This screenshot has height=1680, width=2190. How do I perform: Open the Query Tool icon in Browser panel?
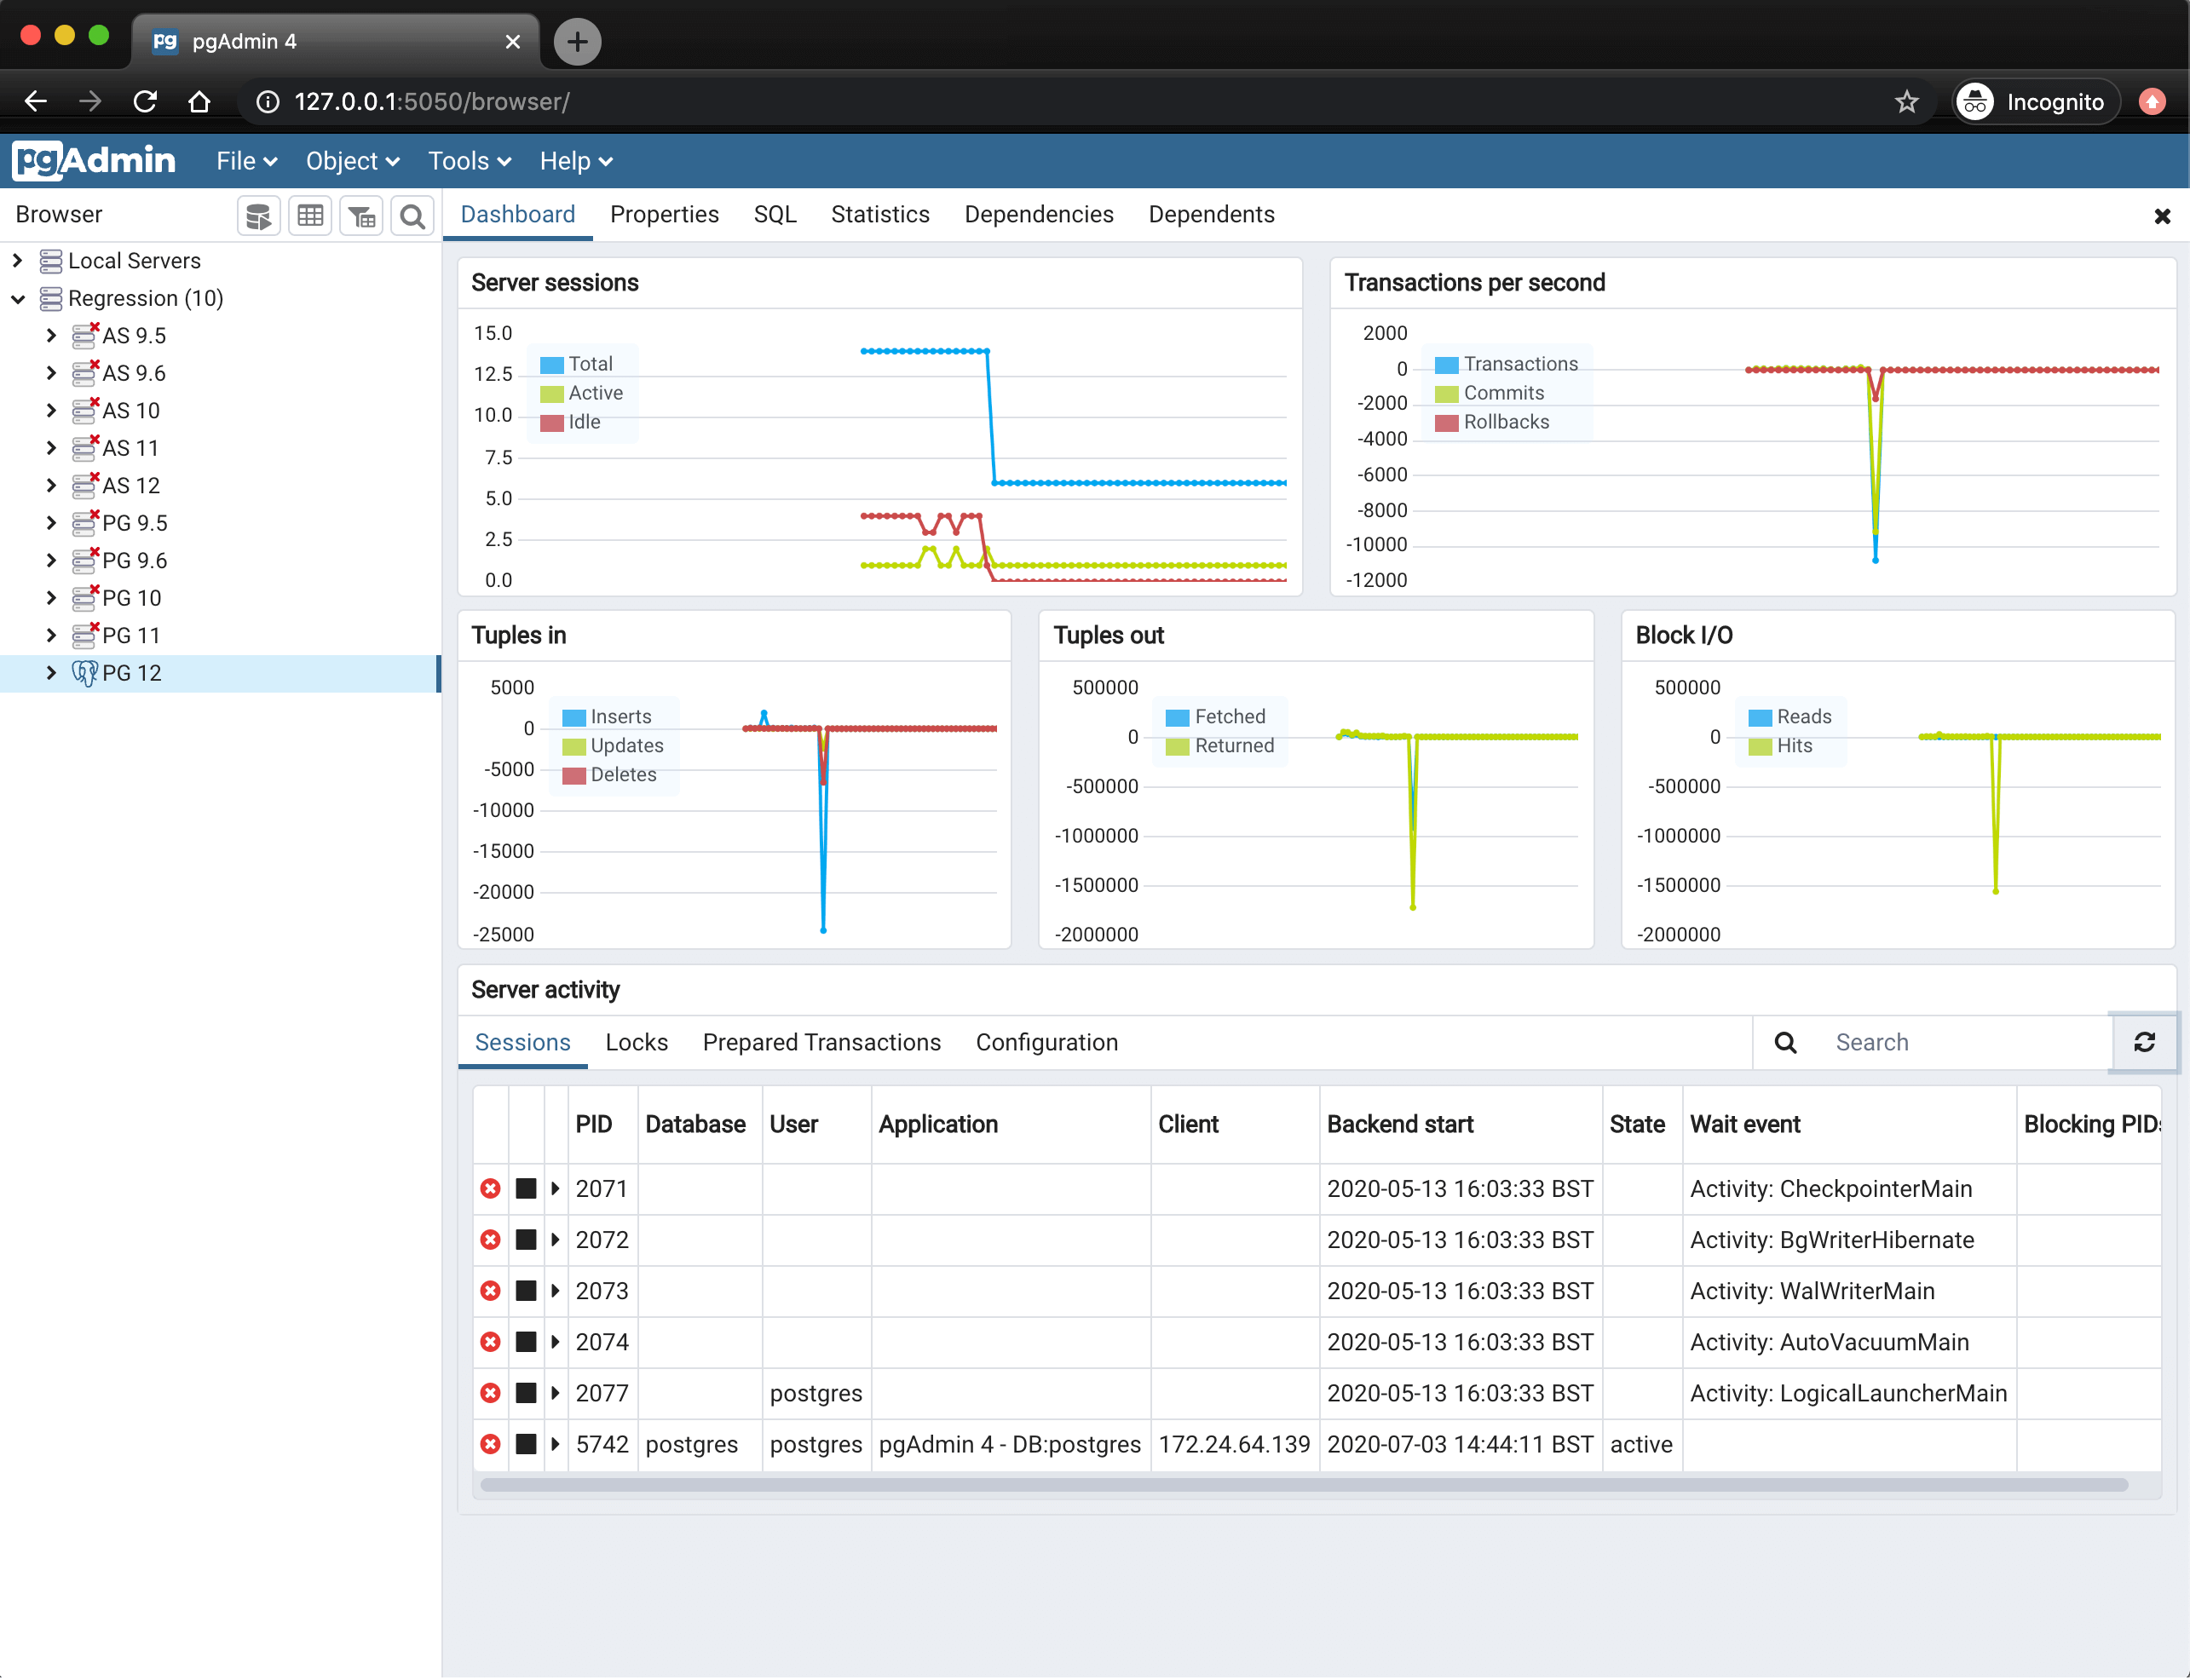(x=258, y=215)
